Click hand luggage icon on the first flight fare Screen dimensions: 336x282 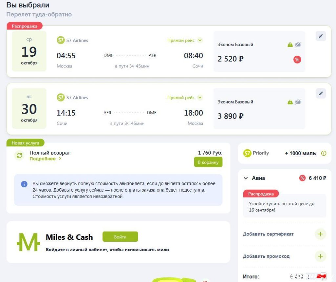pyautogui.click(x=290, y=45)
